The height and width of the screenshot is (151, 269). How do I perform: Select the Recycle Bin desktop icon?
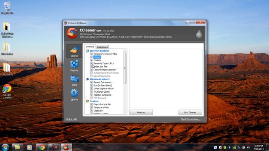7,8
